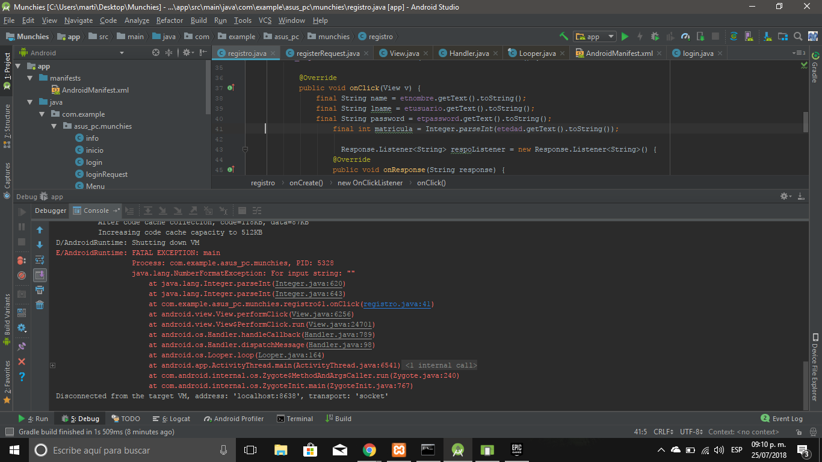
Task: Open the Event Log button
Action: pyautogui.click(x=782, y=419)
